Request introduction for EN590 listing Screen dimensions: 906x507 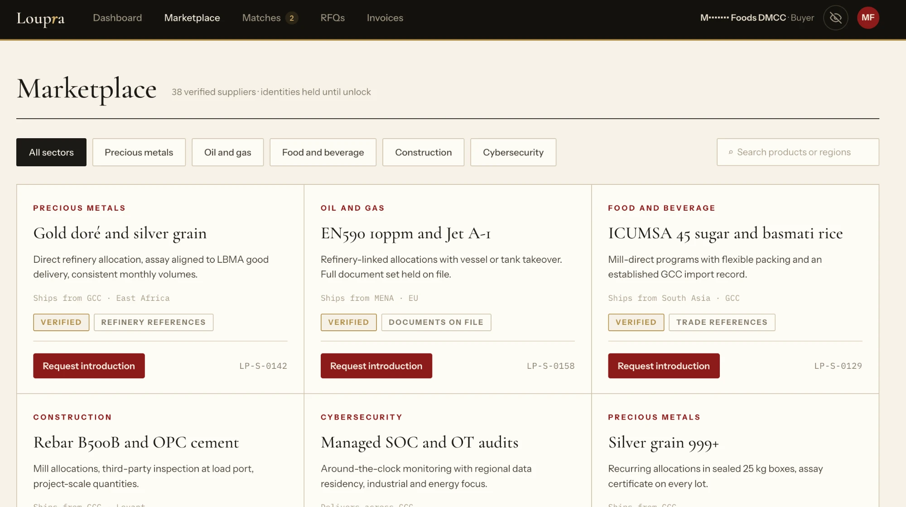pos(376,366)
